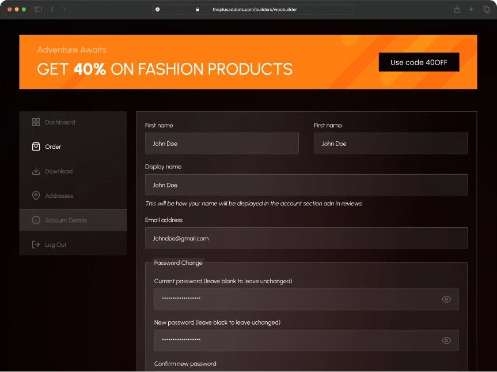This screenshot has height=372, width=497.
Task: Click the Account Details profile icon
Action: (35, 220)
